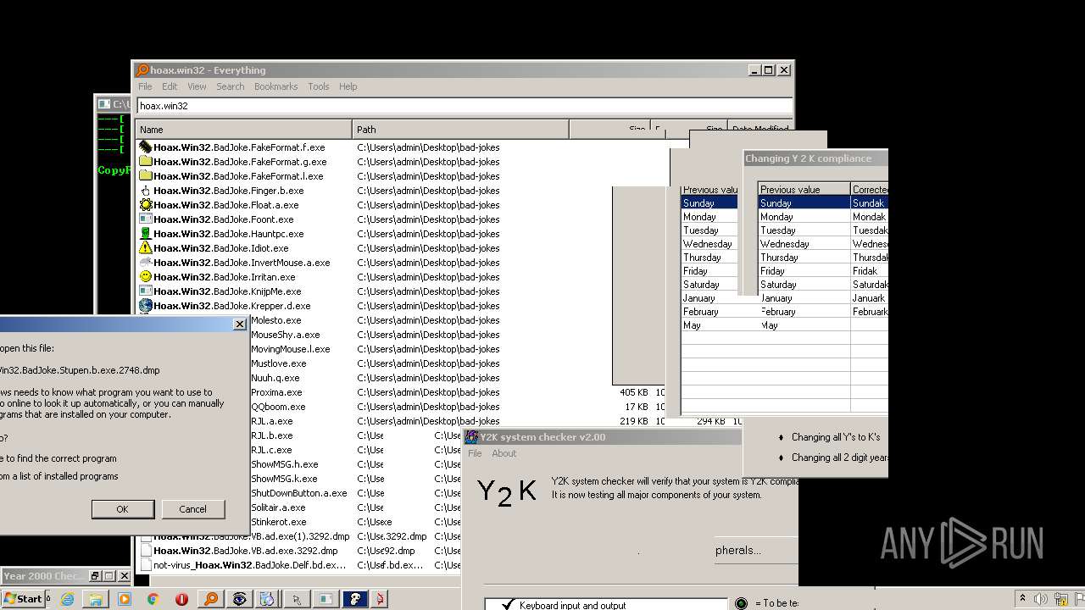Launch Internet Explorer from the taskbar
Image resolution: width=1085 pixels, height=610 pixels.
point(67,599)
